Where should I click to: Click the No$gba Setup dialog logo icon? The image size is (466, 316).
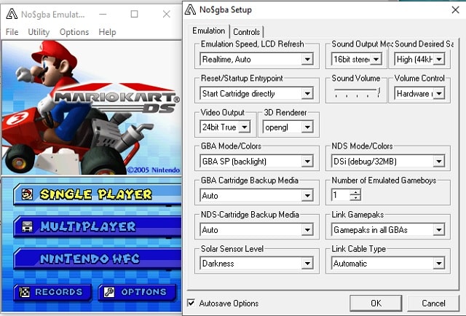tap(190, 9)
